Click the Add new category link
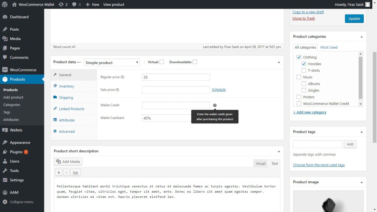This screenshot has height=212, width=377. pyautogui.click(x=309, y=112)
